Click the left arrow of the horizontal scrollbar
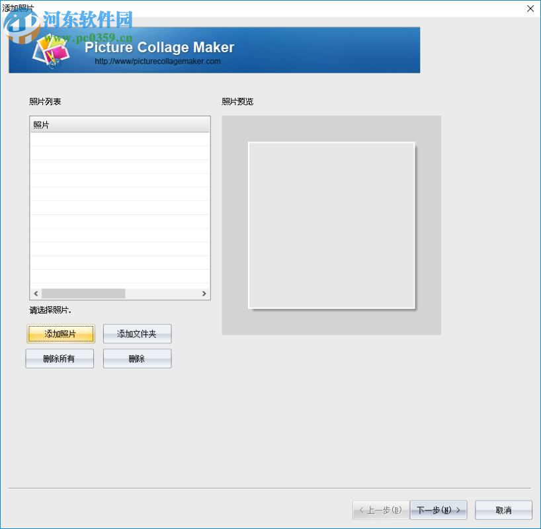This screenshot has width=541, height=529. (36, 293)
